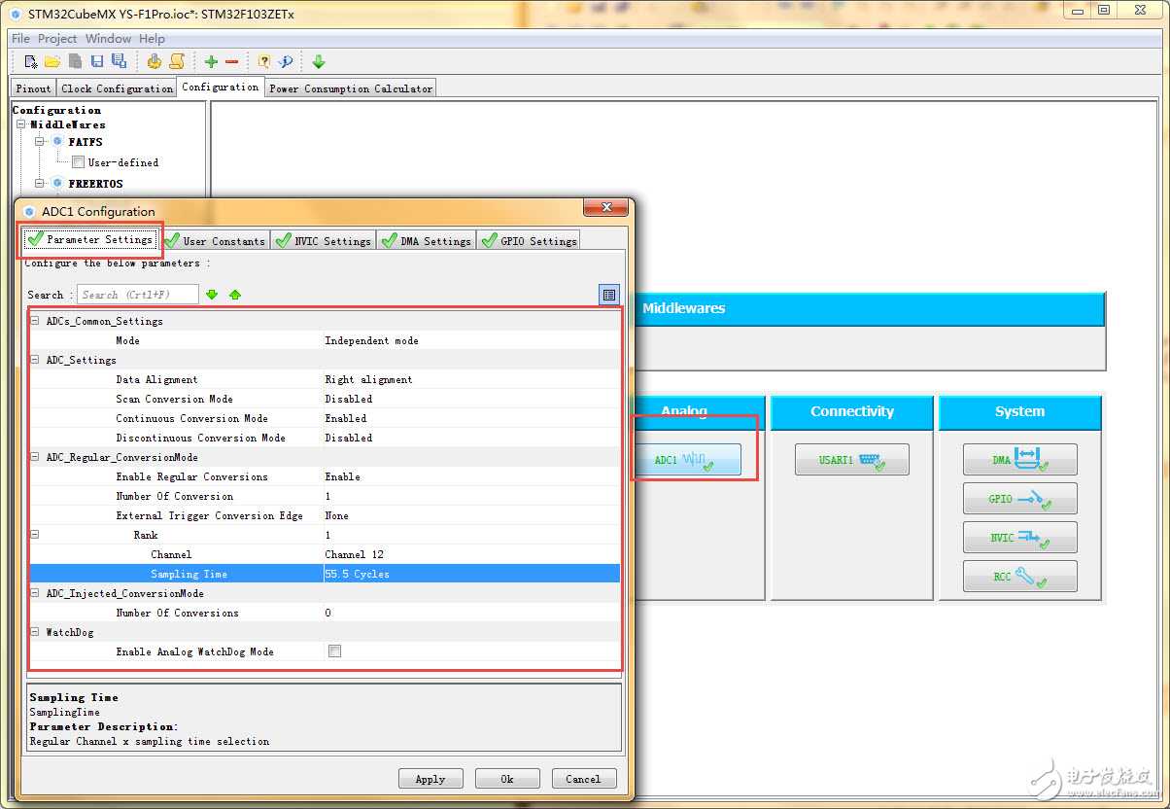Click the FATFS gear icon in tree

click(x=57, y=142)
